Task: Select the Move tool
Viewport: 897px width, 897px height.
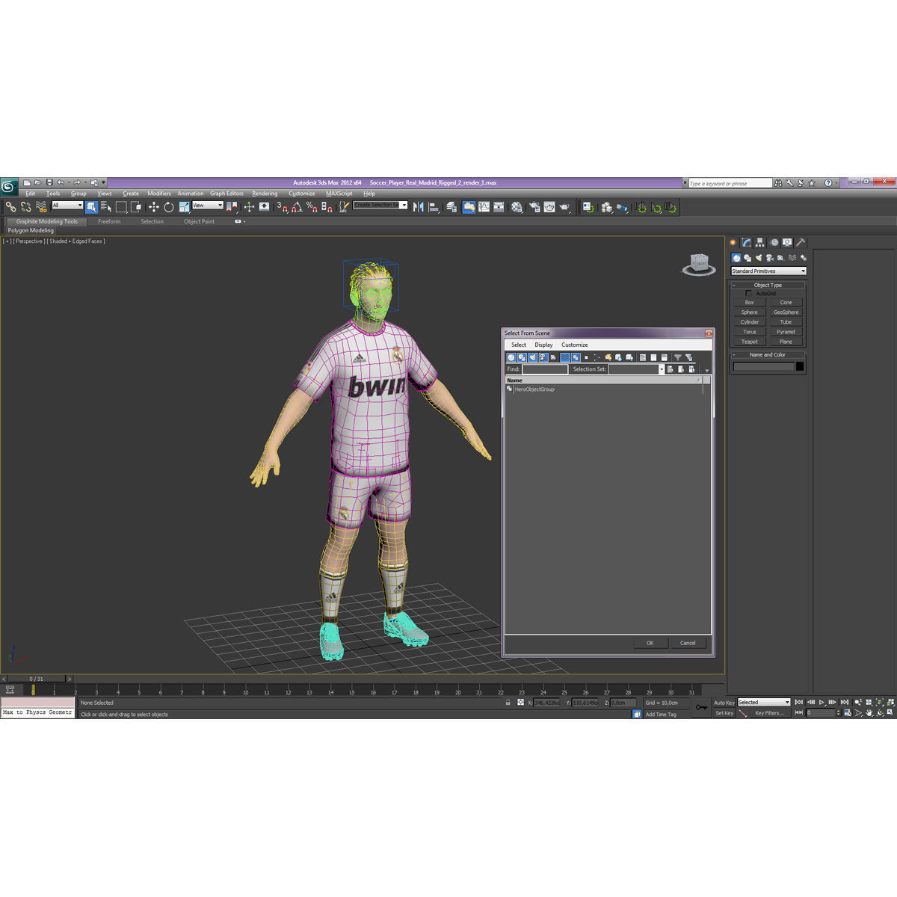Action: [x=153, y=207]
